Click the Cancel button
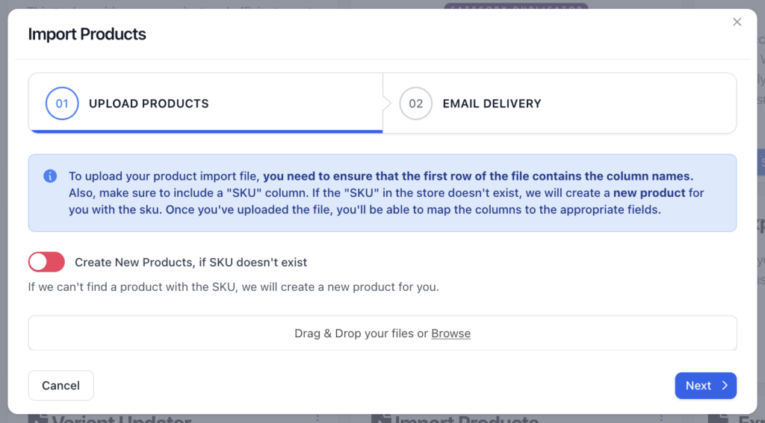 coord(61,386)
